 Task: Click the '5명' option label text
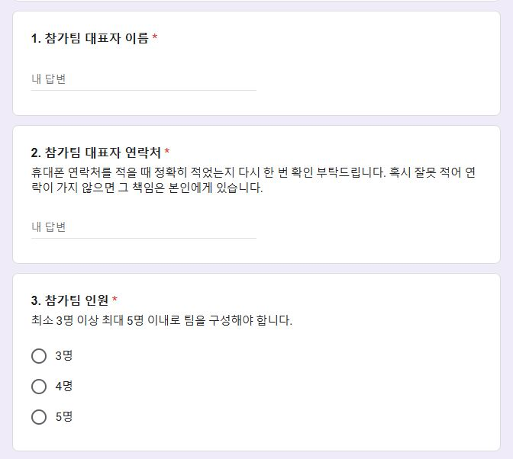tap(64, 417)
